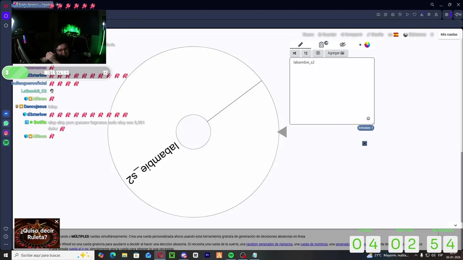The width and height of the screenshot is (463, 260).
Task: Open the Diseño menu
Action: click(375, 35)
